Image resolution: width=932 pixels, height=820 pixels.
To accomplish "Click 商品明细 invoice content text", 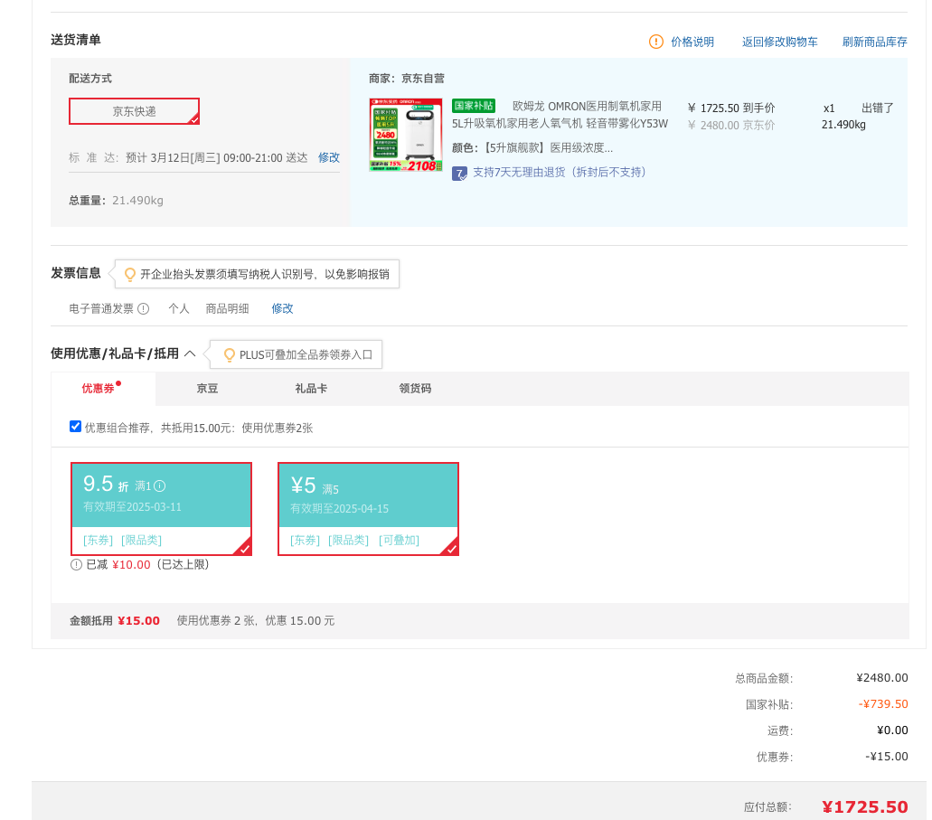I will pos(227,308).
